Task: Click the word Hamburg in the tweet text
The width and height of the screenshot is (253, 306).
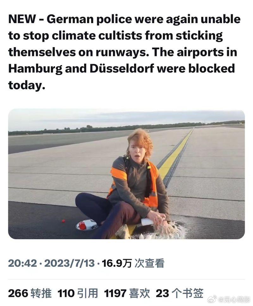Action: [x=35, y=69]
